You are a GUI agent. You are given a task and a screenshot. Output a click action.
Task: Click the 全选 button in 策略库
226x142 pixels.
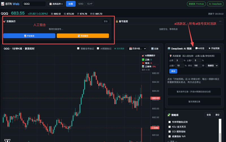[x=208, y=115]
